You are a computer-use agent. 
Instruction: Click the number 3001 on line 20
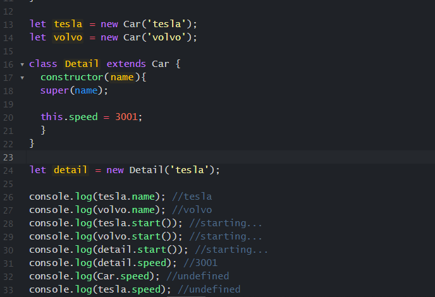(126, 117)
